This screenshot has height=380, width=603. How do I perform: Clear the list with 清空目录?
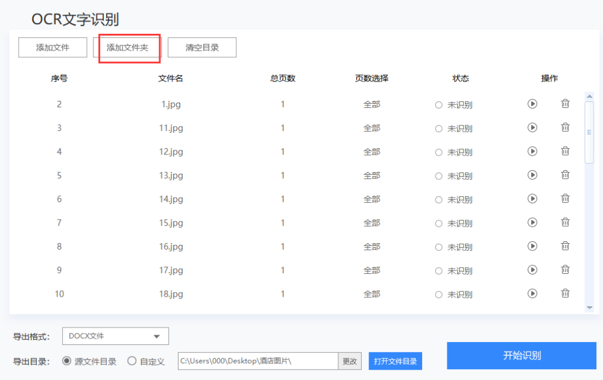202,47
